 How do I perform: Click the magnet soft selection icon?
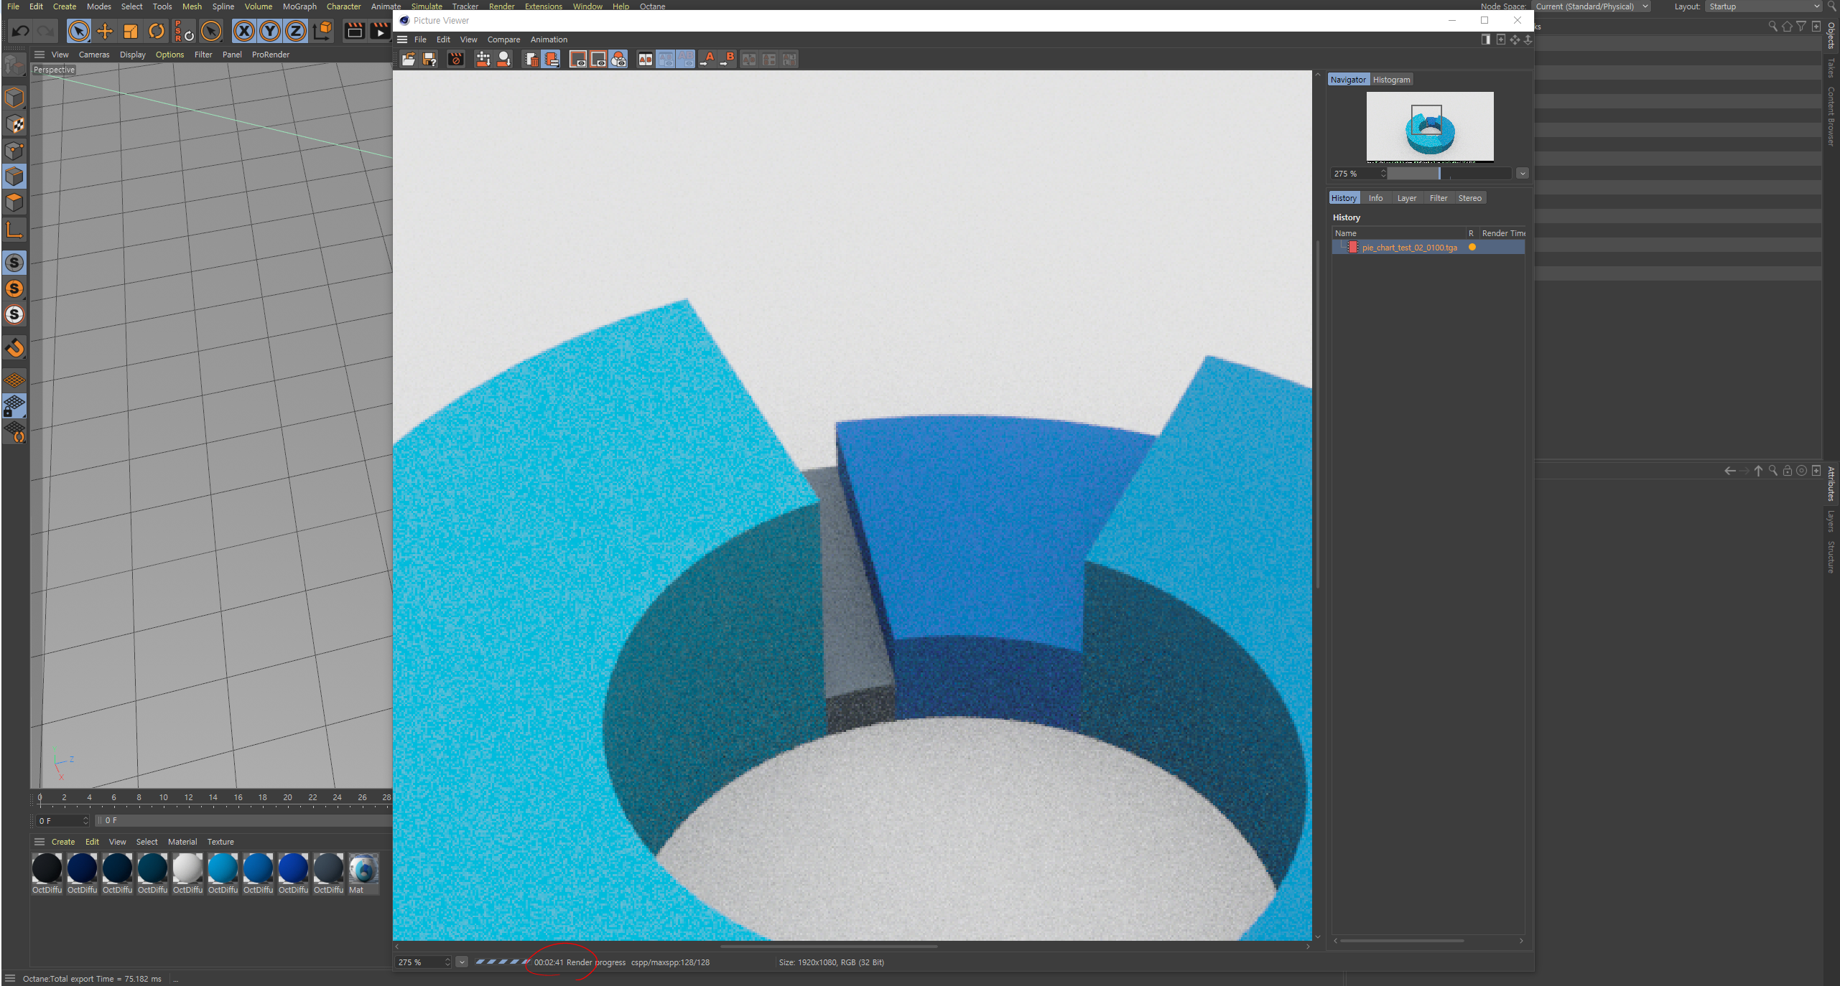click(x=14, y=348)
